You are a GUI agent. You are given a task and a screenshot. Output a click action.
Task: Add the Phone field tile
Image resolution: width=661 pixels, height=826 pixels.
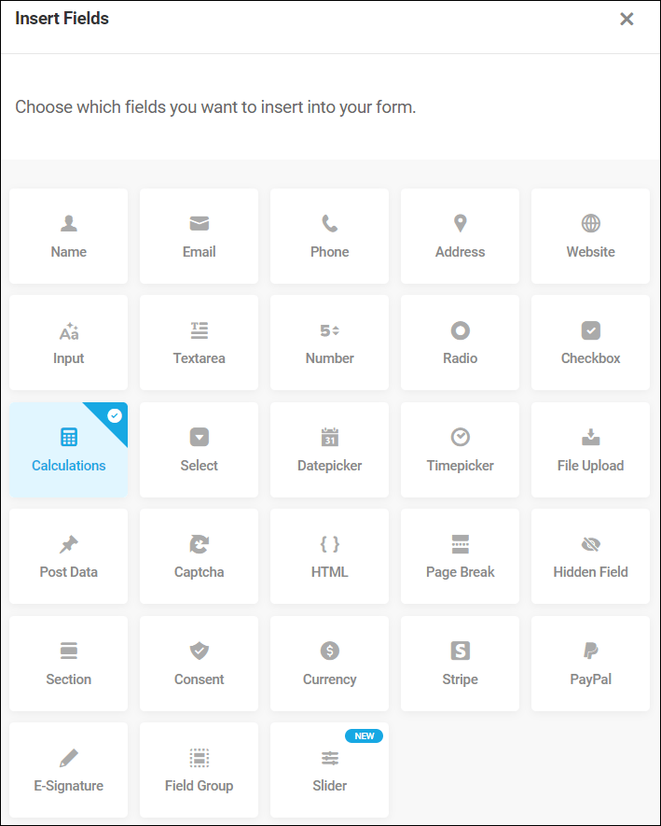329,236
